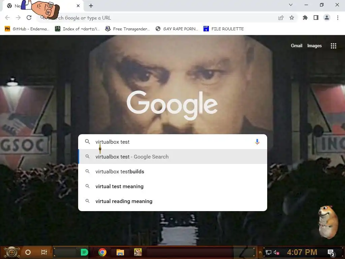Viewport: 345px width, 259px height.
Task: Click the 4:07 PM taskbar clock
Action: [302, 252]
